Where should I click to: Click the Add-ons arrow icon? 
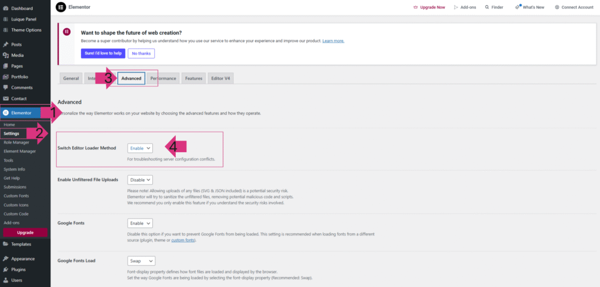[x=456, y=7]
